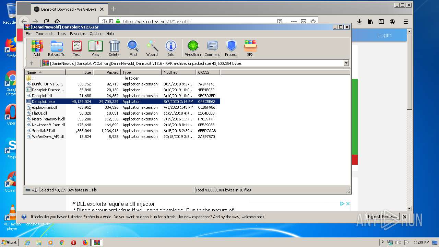Open the Firefox library icon
The height and width of the screenshot is (247, 439).
coord(370,22)
